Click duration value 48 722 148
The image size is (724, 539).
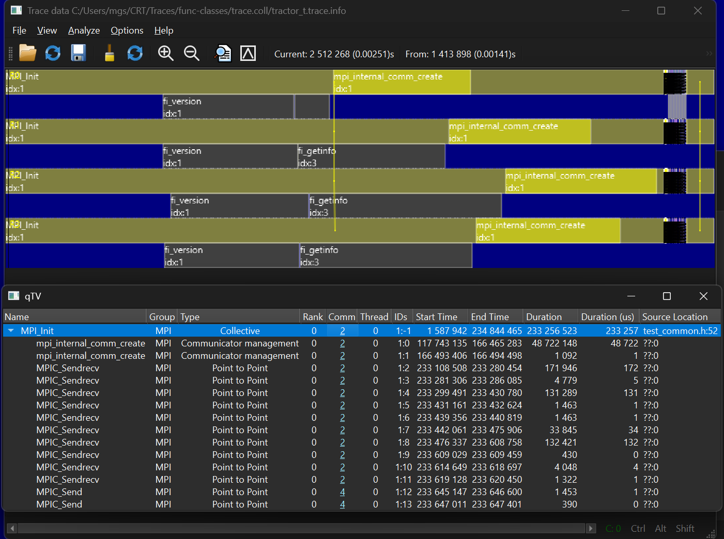click(x=554, y=343)
